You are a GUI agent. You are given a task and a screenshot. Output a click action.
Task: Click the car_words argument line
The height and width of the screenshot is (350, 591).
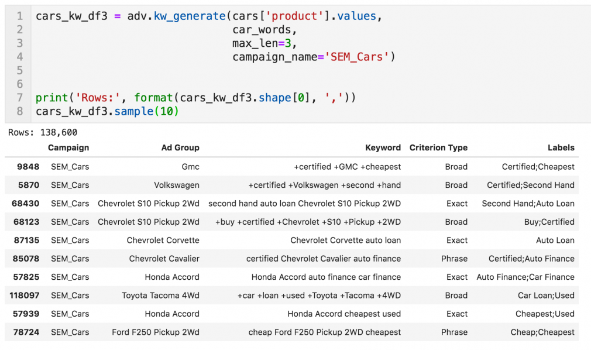pyautogui.click(x=261, y=30)
